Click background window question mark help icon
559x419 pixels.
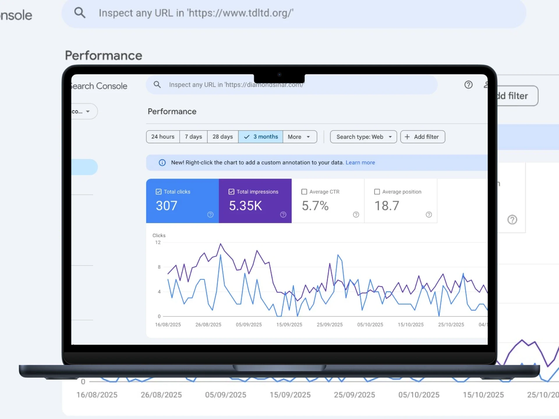pos(512,220)
